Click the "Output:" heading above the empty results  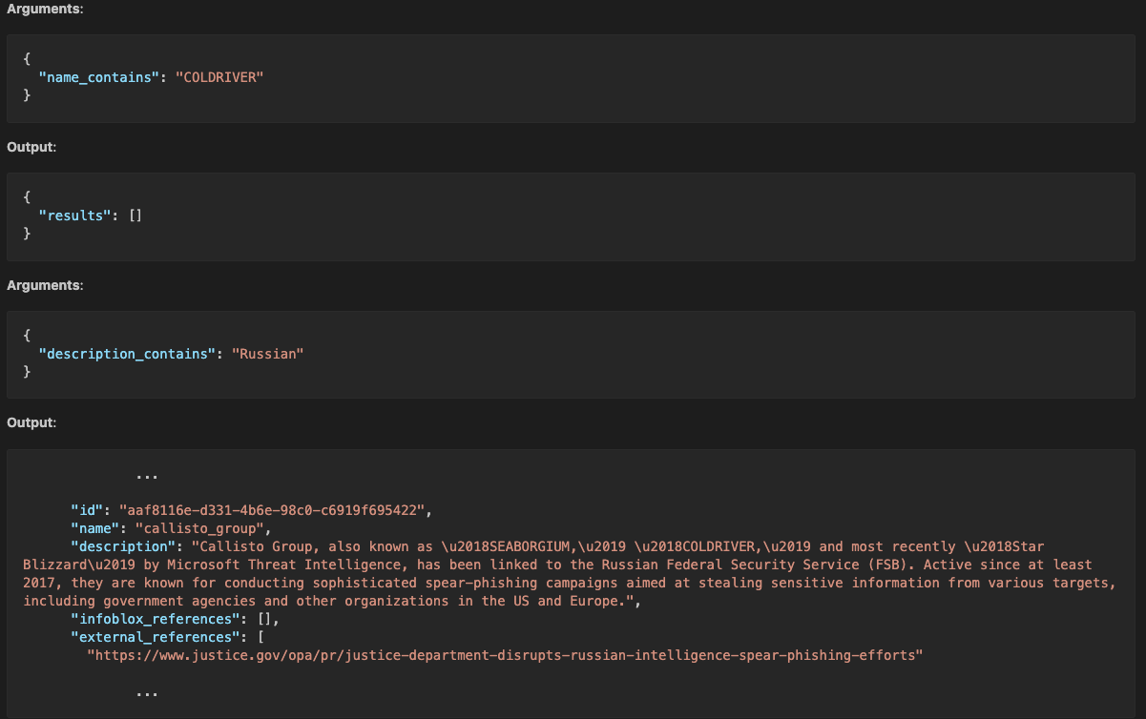(x=31, y=147)
